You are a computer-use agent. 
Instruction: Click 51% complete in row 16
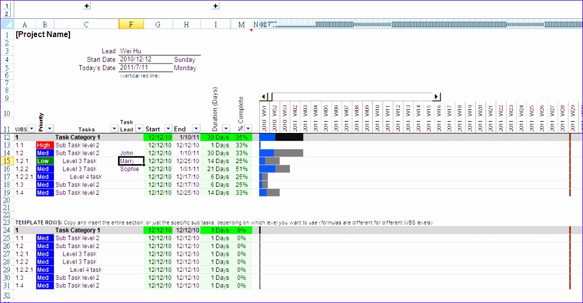click(x=242, y=169)
